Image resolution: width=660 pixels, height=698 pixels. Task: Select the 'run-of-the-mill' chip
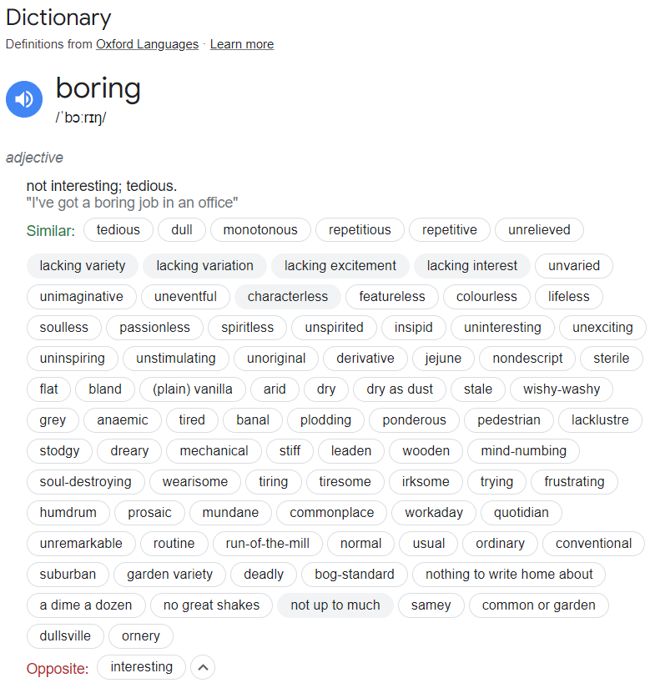point(267,543)
